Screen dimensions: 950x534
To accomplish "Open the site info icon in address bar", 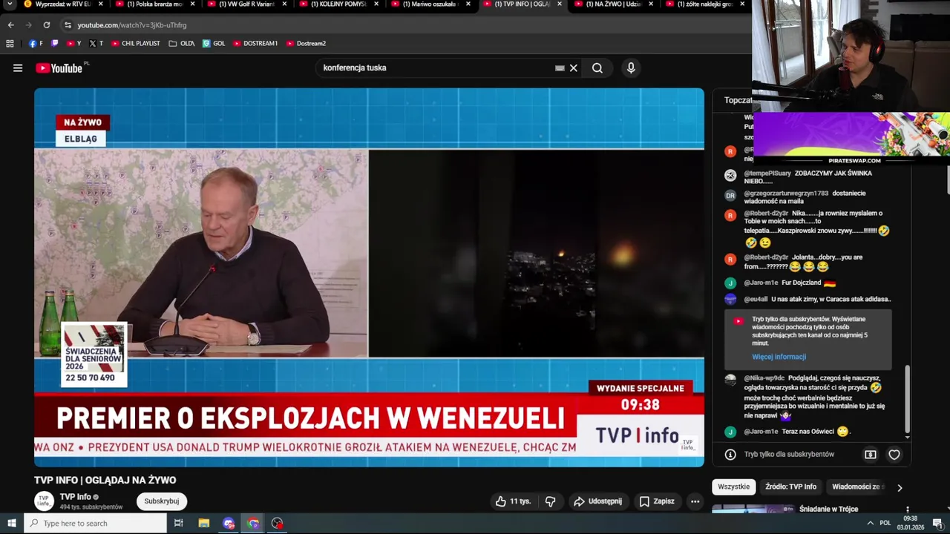I will click(x=68, y=25).
